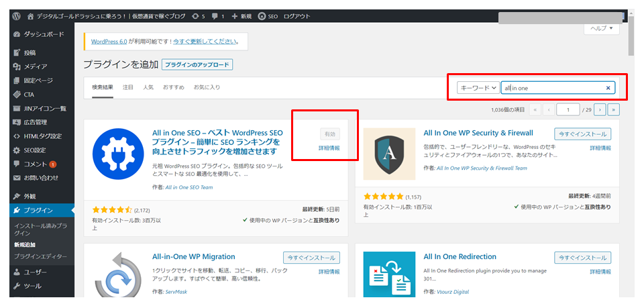Image resolution: width=644 pixels, height=306 pixels.
Task: Click All in One SEO plugin title link
Action: 217,142
